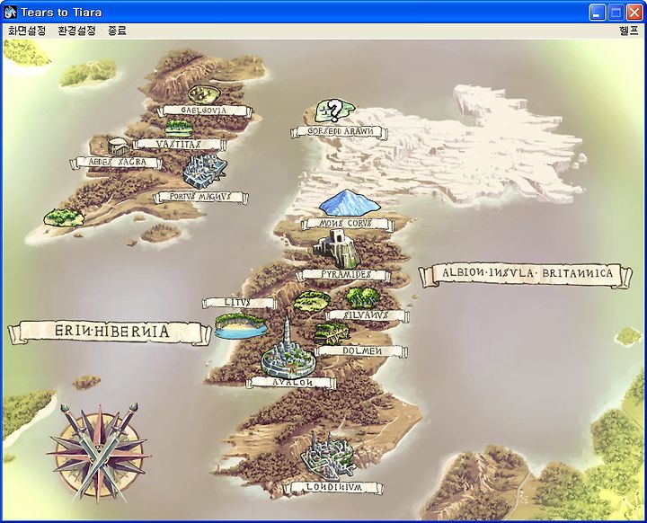Select the green hill left of Silvanus

click(312, 301)
